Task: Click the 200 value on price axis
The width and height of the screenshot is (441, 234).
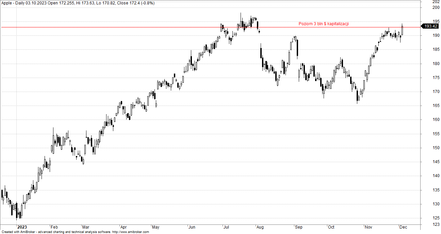Action: pyautogui.click(x=436, y=7)
